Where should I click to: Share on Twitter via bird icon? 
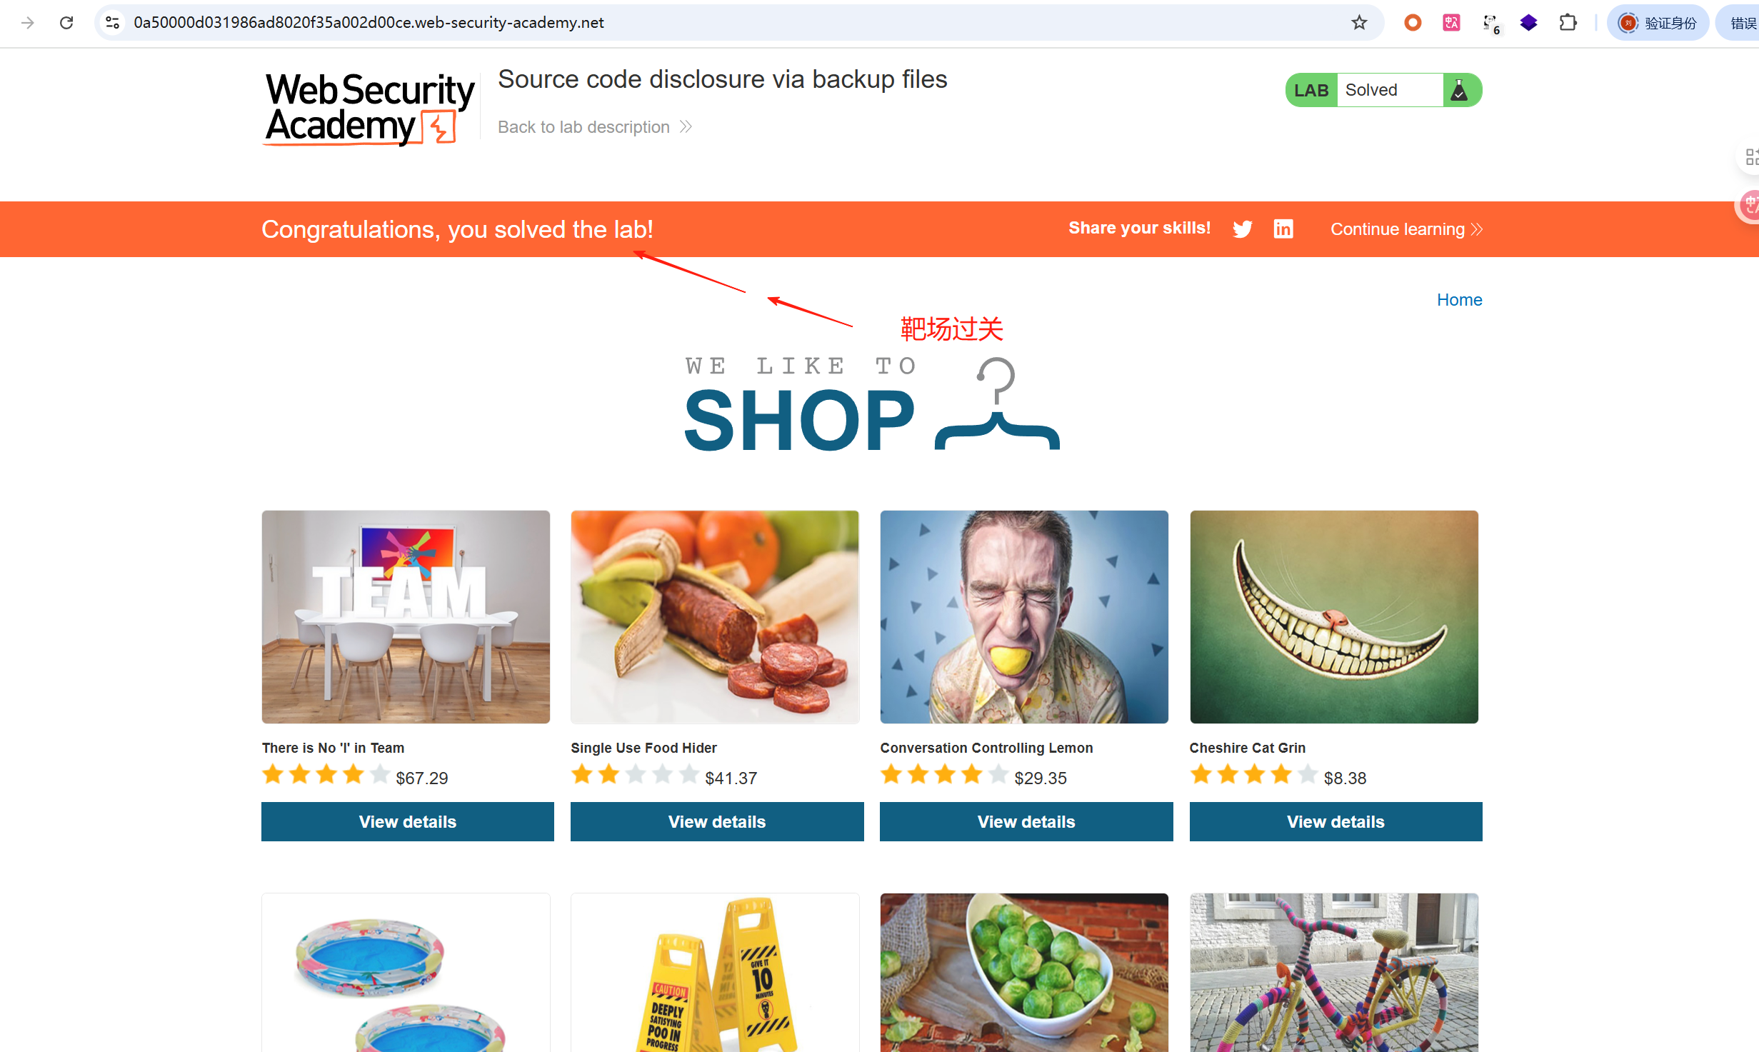[x=1242, y=229]
